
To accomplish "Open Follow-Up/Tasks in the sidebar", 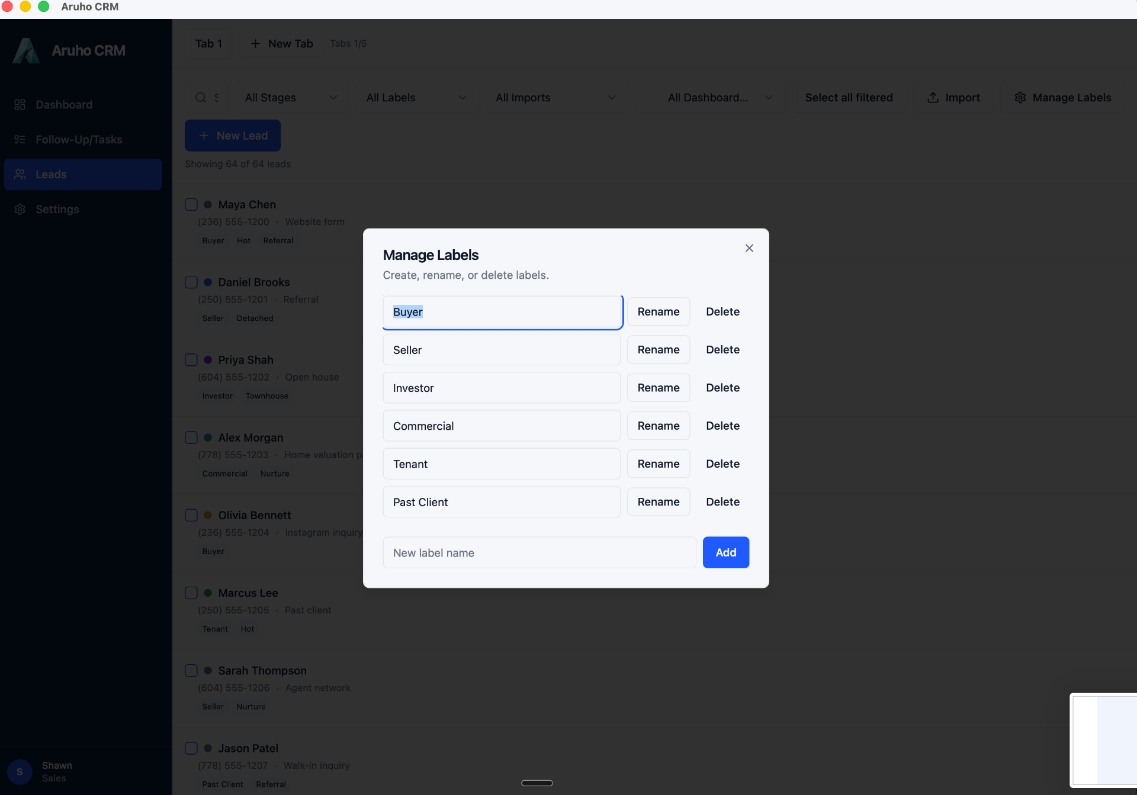I will [x=83, y=140].
